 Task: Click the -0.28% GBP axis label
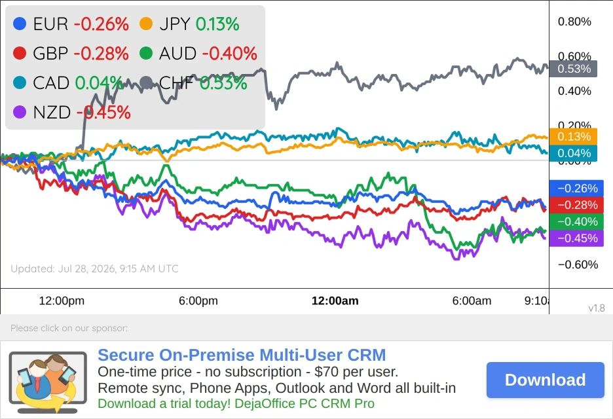[576, 205]
